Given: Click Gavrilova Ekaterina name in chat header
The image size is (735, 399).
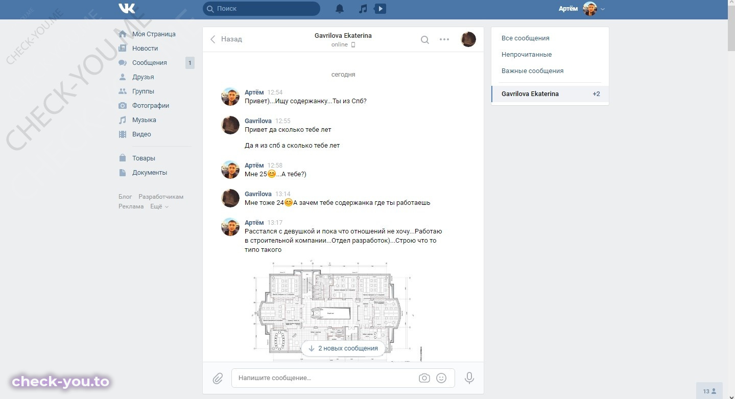Looking at the screenshot, I should [x=343, y=36].
